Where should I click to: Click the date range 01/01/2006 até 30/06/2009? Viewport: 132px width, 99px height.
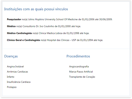[x=97, y=19]
